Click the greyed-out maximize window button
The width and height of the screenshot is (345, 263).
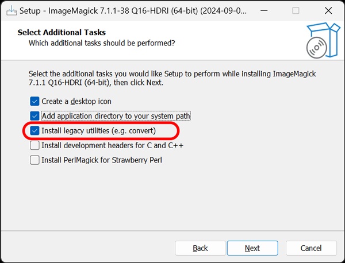point(296,10)
